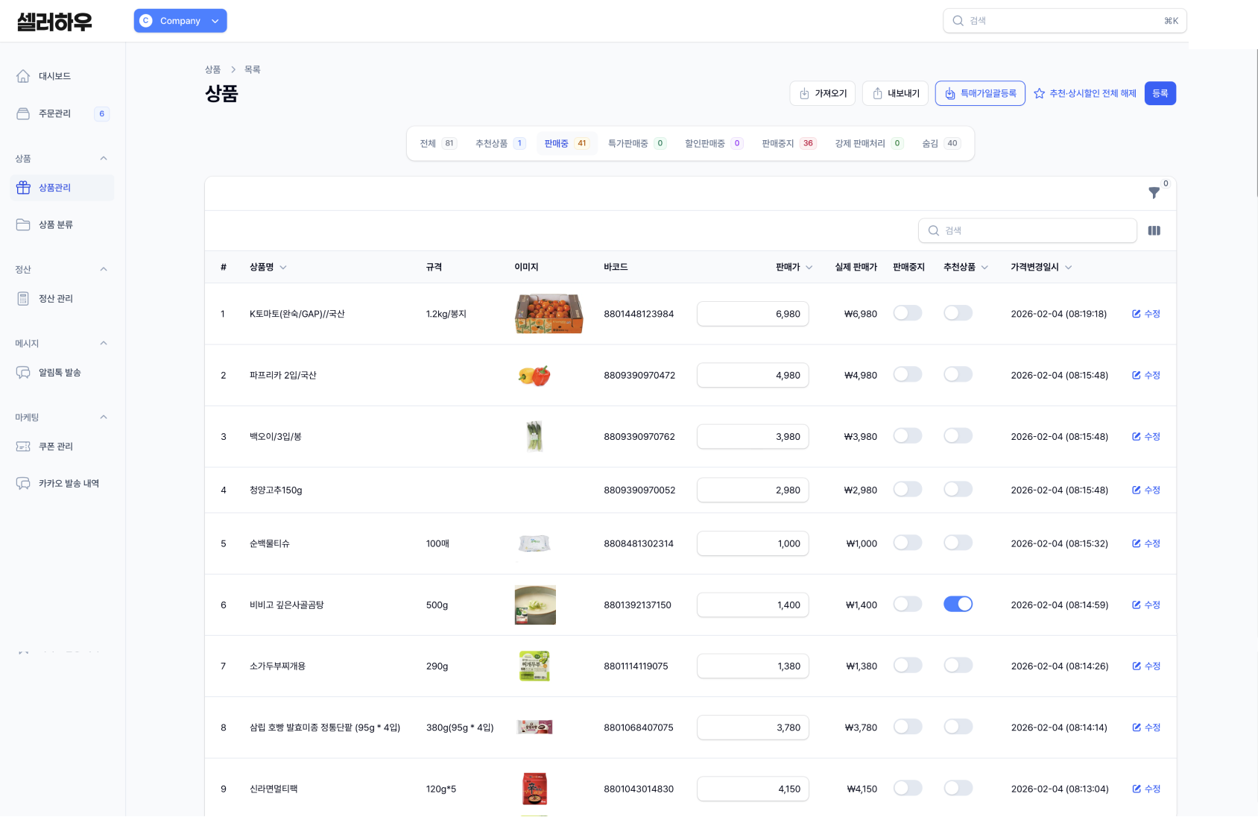The image size is (1258, 817).
Task: Click edit icon for 백오이/3입/봉 row
Action: [1137, 437]
